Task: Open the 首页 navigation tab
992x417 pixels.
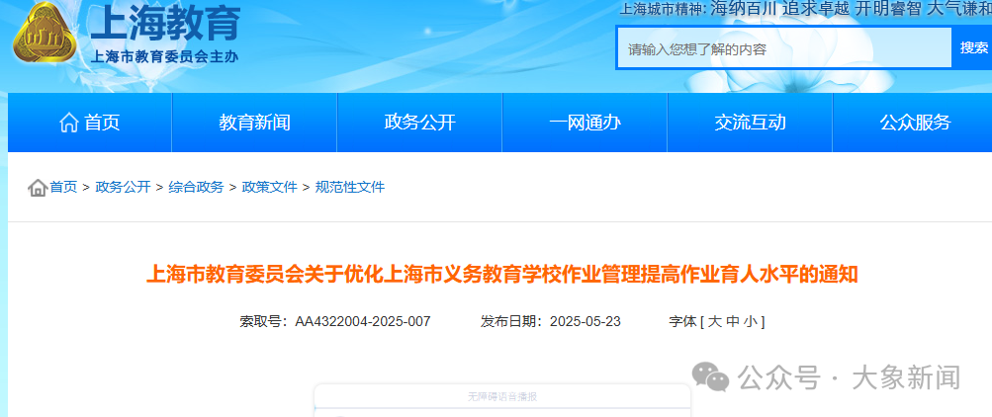Action: pos(90,123)
